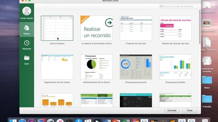Click the Presupuesto familiar caption

[x=175, y=82]
